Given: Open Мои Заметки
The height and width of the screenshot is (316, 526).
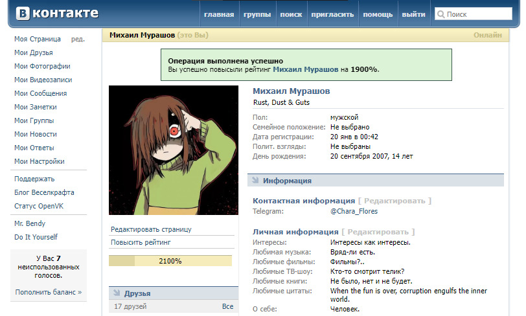Looking at the screenshot, I should tap(36, 107).
